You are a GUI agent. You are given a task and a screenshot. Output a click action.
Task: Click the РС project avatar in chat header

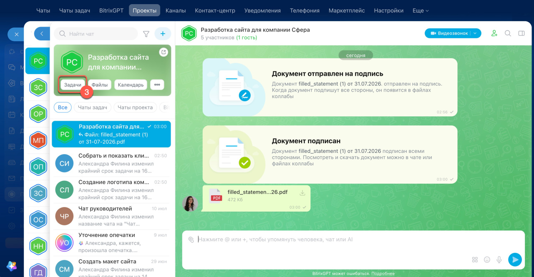click(x=189, y=33)
